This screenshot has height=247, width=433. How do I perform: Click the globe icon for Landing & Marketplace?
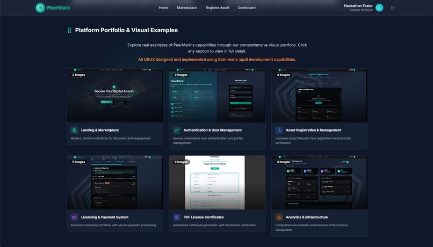(x=74, y=130)
